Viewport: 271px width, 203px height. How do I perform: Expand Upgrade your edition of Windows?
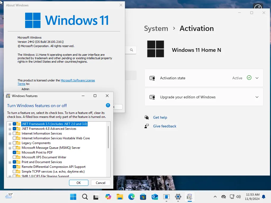(257, 97)
